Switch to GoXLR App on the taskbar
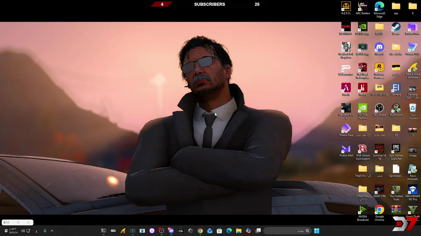 (133, 231)
